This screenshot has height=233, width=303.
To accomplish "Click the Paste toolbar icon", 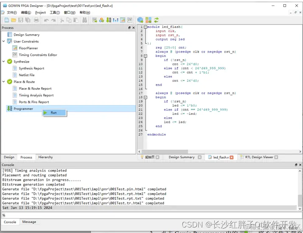I will click(x=76, y=20).
